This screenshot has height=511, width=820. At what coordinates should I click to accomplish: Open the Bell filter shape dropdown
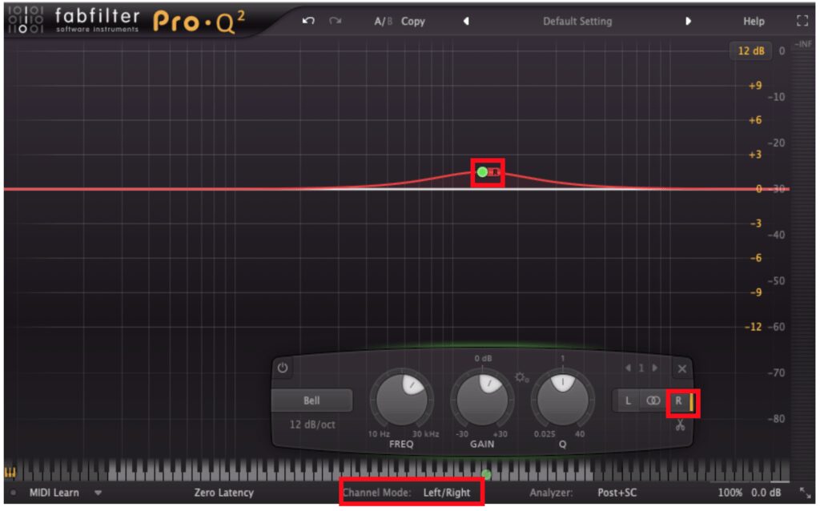(x=312, y=400)
